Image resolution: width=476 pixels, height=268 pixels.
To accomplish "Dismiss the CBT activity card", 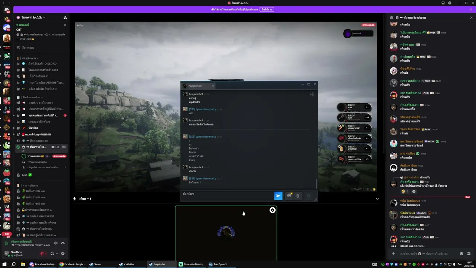I will tap(65, 25).
